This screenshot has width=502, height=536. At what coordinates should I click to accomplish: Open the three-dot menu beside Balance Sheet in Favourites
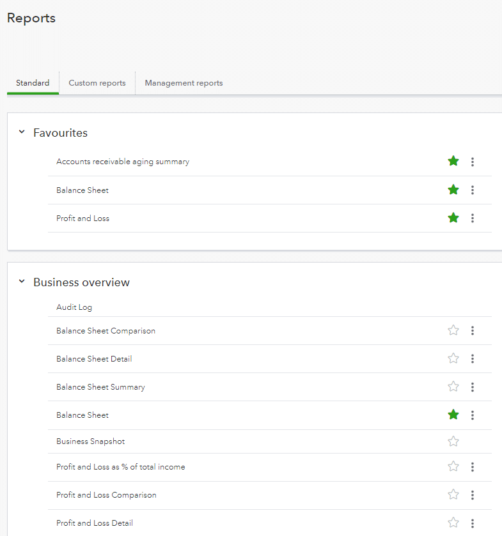click(x=473, y=190)
